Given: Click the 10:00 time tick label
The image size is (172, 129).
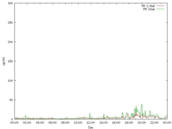Looking at the screenshot, I should (78, 123).
